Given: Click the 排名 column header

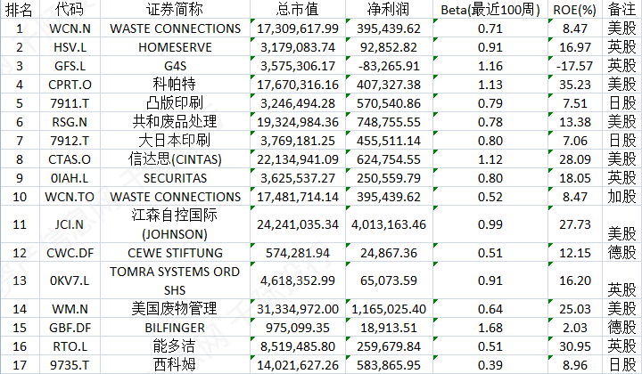Looking at the screenshot, I should [x=20, y=10].
